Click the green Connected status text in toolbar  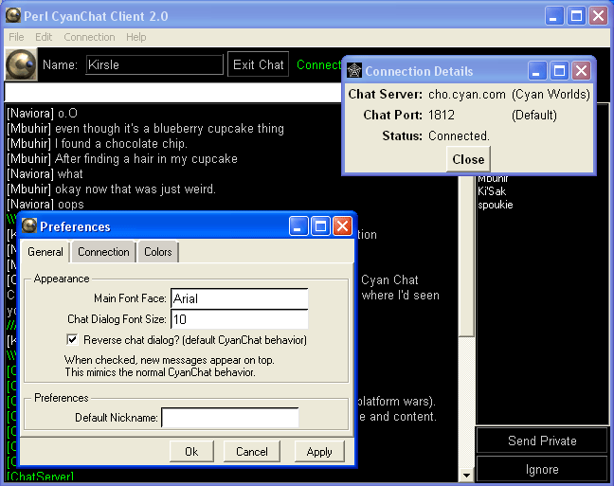tap(318, 64)
